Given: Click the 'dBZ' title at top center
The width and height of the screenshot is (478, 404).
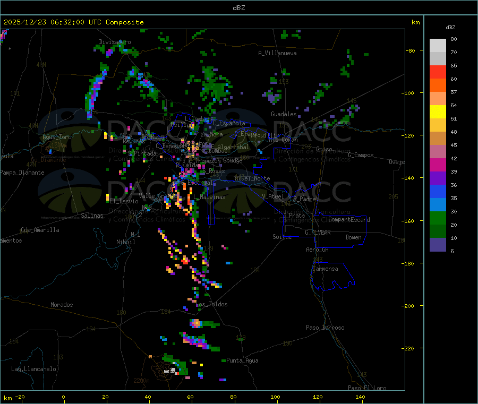Looking at the screenshot, I should click(x=238, y=8).
